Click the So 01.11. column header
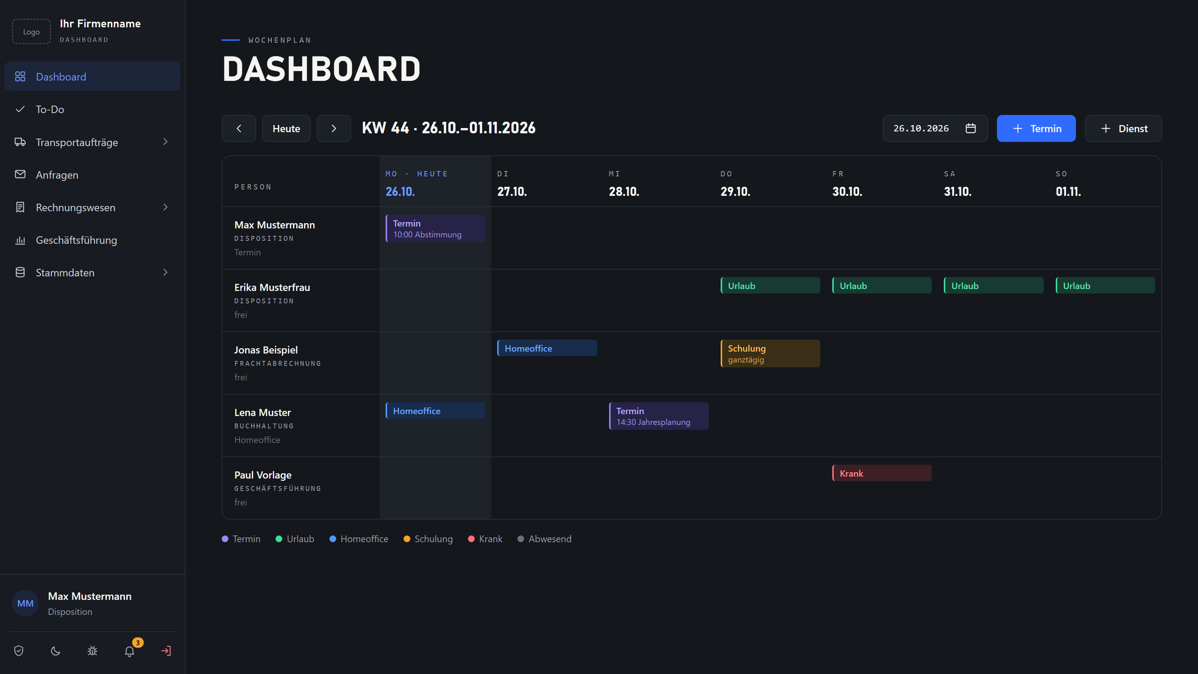This screenshot has height=674, width=1198. [x=1106, y=182]
